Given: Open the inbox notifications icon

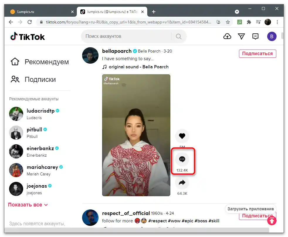Looking at the screenshot, I should [255, 36].
